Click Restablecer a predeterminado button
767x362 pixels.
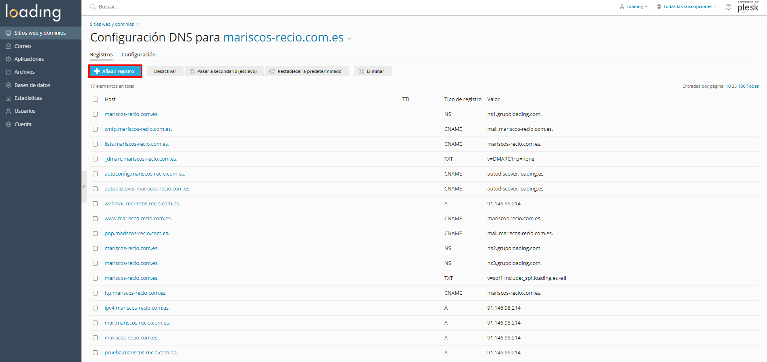click(307, 71)
